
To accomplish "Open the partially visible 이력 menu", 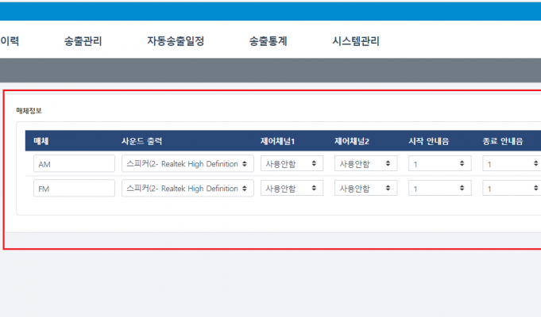I will pos(10,41).
